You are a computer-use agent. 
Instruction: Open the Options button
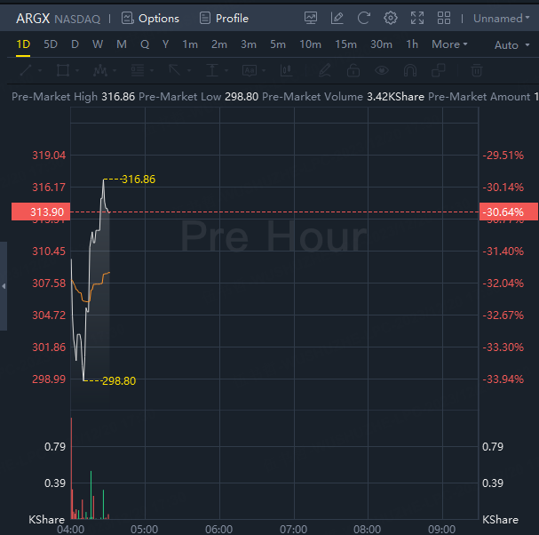pos(150,18)
